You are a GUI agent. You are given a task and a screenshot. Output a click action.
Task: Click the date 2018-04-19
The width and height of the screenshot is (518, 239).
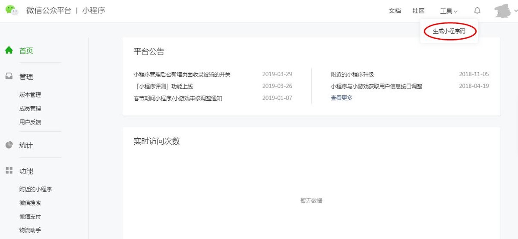[x=474, y=86]
